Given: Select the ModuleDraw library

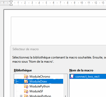Looking at the screenshot, I should coord(38,81).
